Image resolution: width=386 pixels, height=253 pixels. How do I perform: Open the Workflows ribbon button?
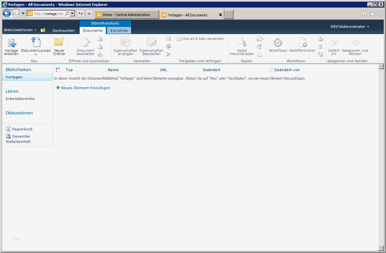[278, 45]
